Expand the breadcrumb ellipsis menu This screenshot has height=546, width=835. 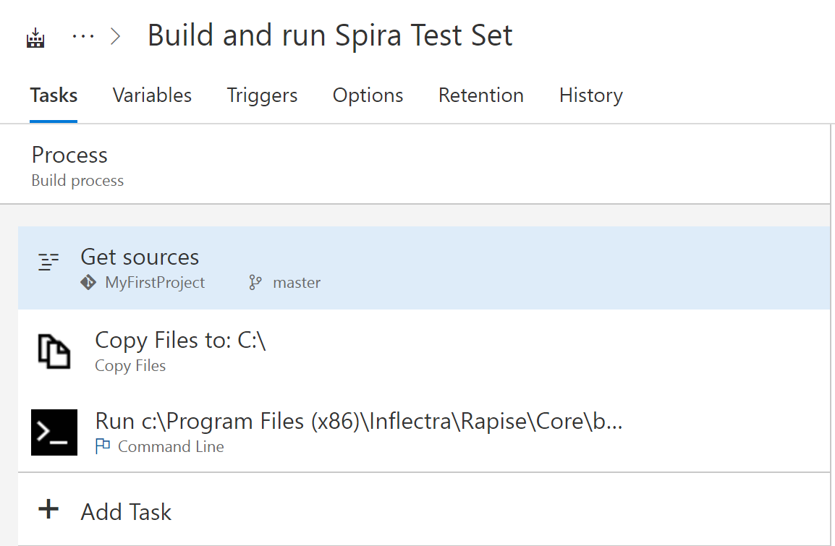click(83, 37)
